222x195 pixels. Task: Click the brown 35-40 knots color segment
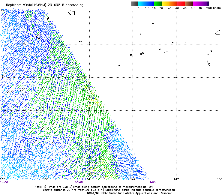189,4
